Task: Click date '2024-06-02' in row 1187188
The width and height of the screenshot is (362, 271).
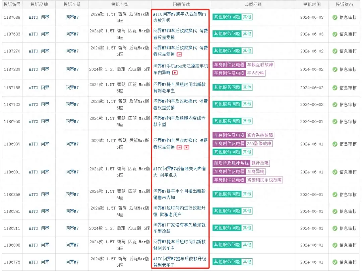Action: [312, 88]
